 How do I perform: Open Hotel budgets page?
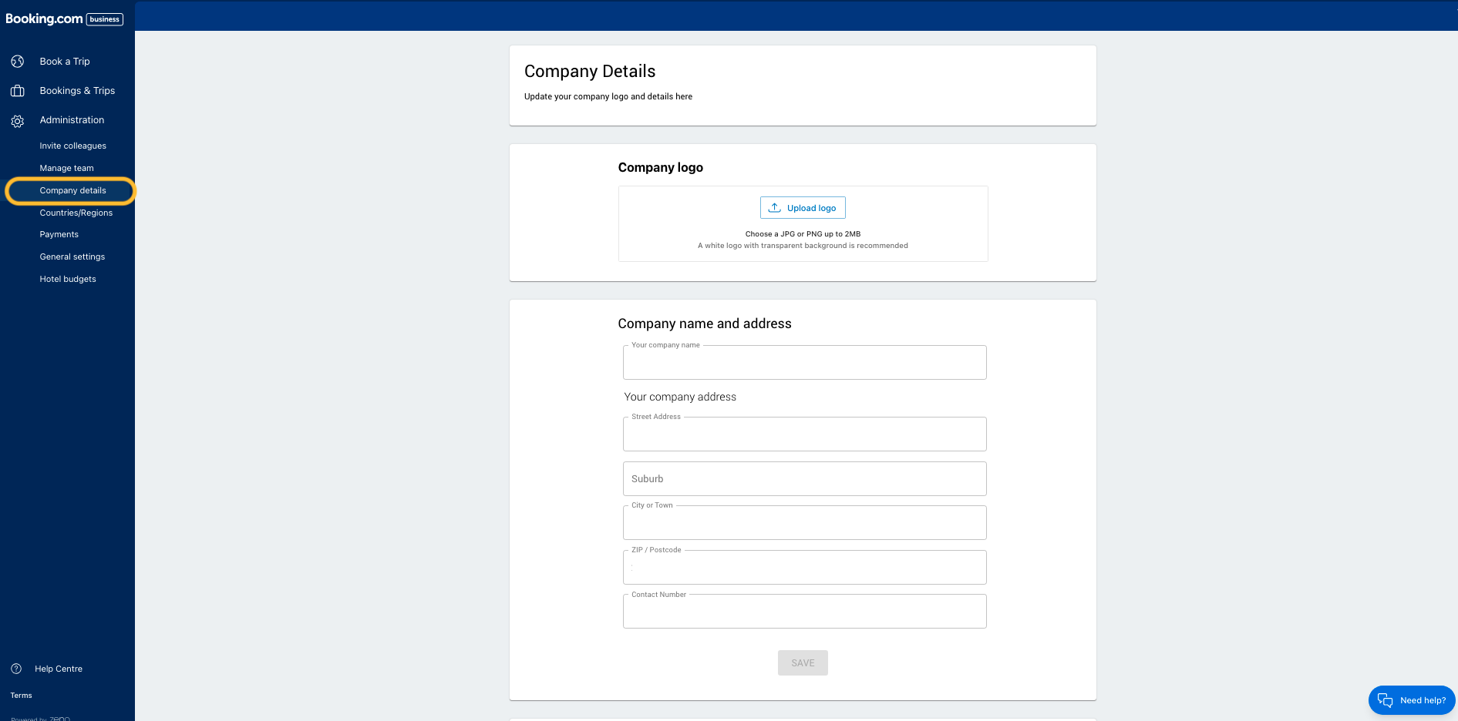[68, 279]
